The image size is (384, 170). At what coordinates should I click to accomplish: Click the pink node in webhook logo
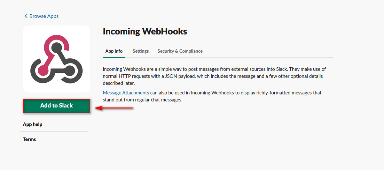[42, 70]
